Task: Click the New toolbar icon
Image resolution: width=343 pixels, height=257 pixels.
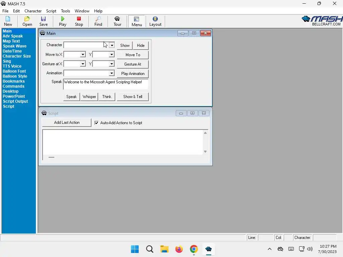Action: [8, 21]
